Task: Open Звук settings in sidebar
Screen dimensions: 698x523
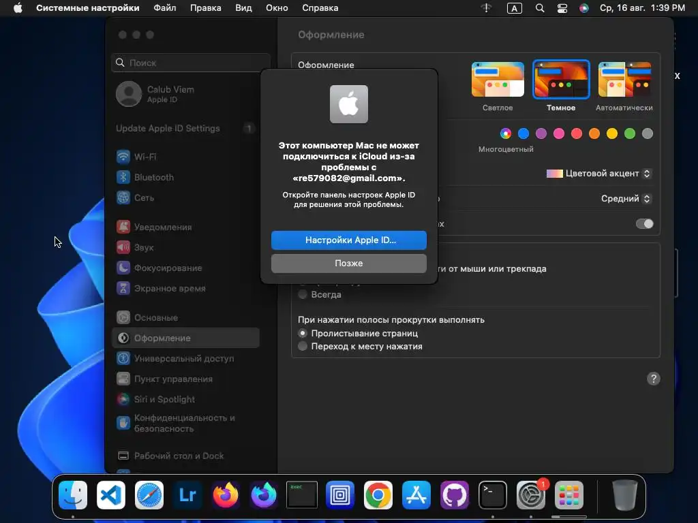Action: click(x=185, y=247)
